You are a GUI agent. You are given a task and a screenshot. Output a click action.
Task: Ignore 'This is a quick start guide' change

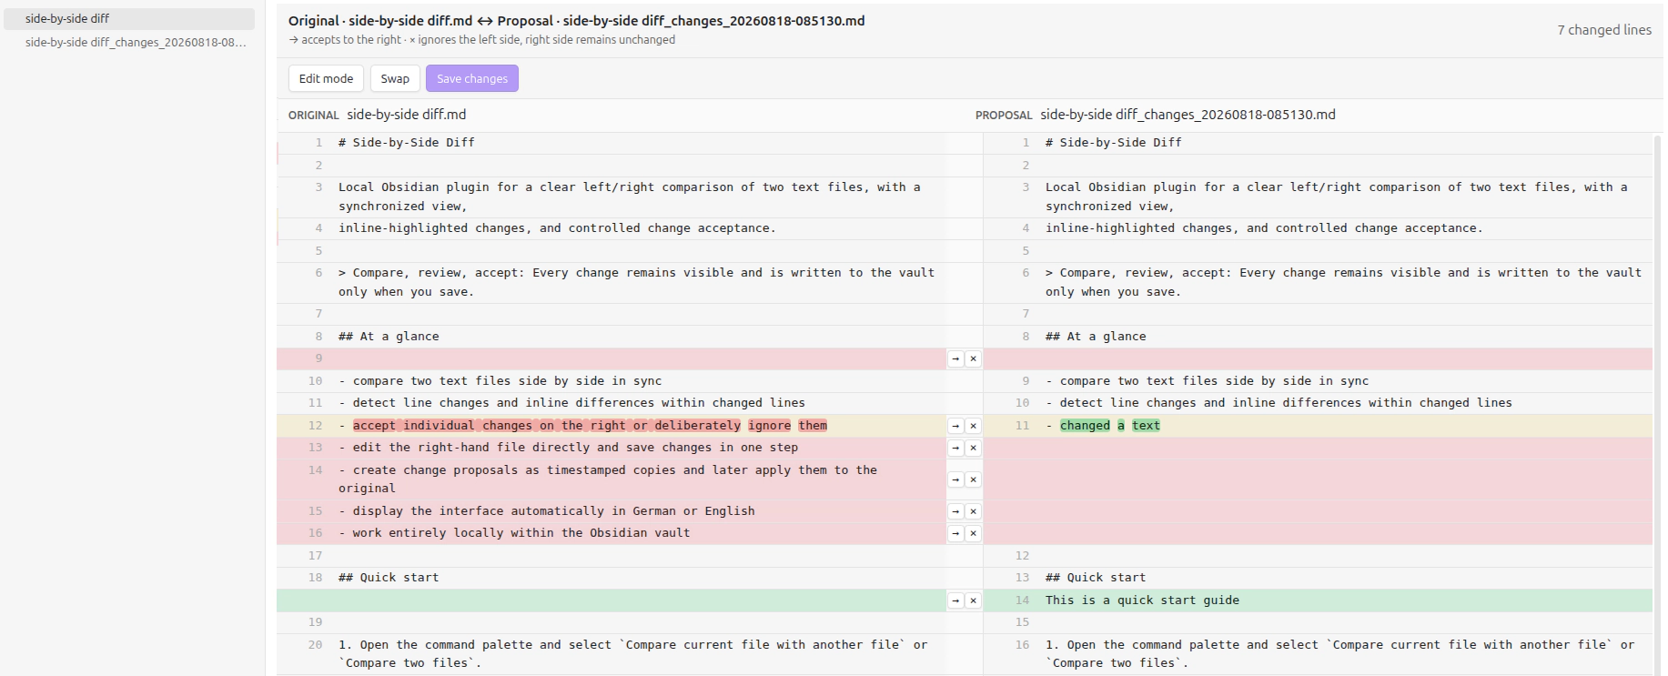point(973,600)
